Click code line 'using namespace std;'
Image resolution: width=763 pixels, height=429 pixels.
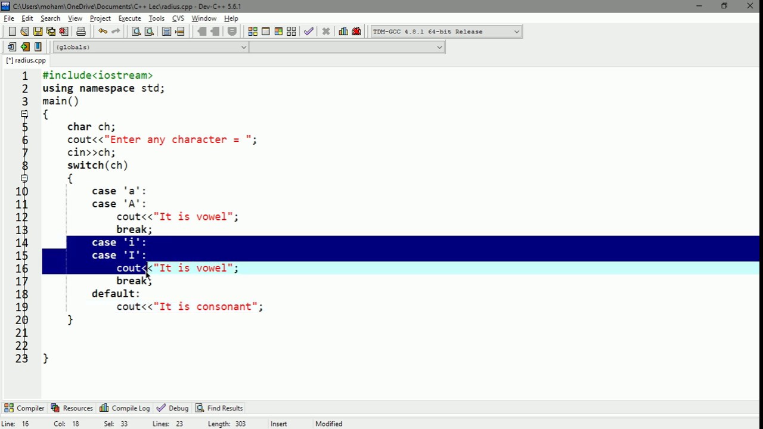[104, 88]
